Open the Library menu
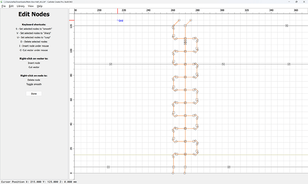The height and width of the screenshot is (184, 308). click(x=21, y=6)
